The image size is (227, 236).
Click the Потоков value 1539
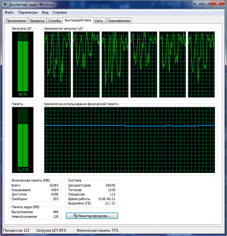112,190
